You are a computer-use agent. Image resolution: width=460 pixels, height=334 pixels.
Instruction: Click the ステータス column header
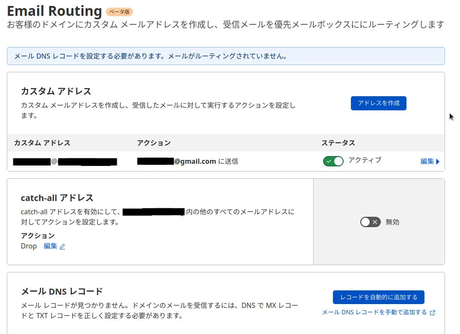pos(338,143)
